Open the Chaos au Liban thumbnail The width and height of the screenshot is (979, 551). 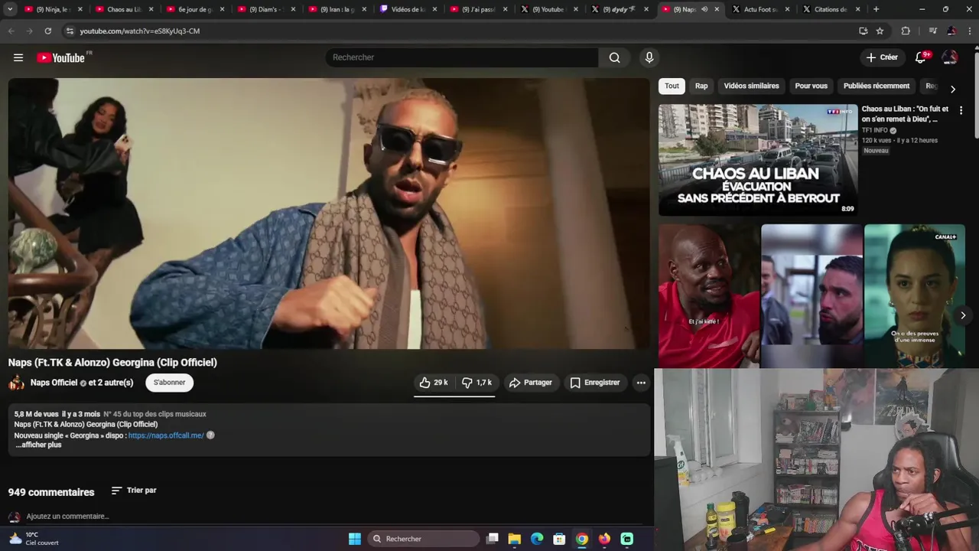point(758,160)
